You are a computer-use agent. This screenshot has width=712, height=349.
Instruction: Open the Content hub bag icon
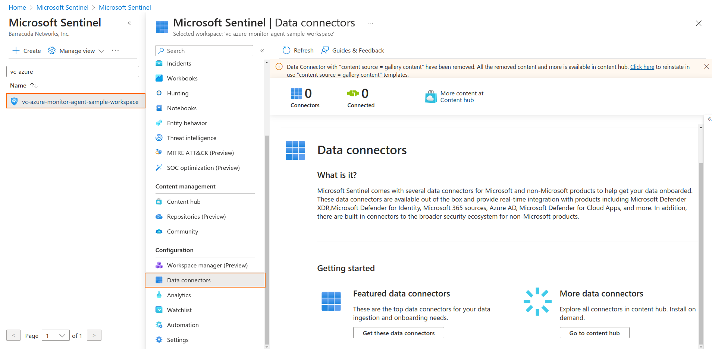click(x=159, y=202)
